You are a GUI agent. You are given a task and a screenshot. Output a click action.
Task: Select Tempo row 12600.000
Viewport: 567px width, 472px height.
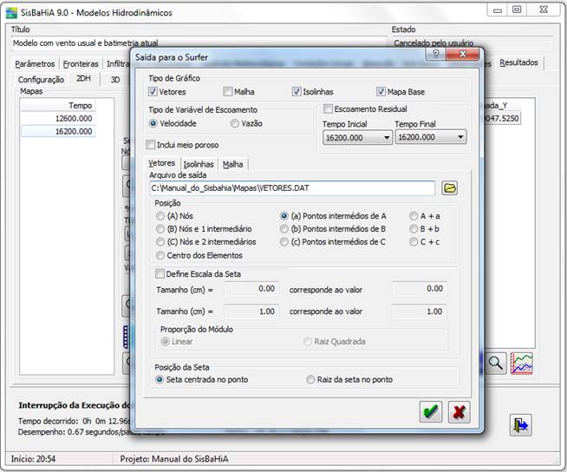pyautogui.click(x=58, y=118)
